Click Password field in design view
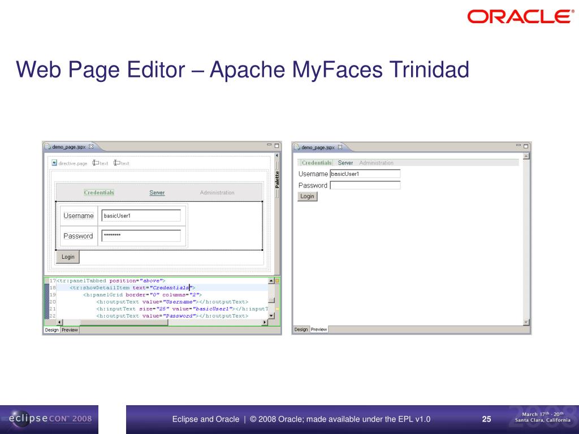579x434 pixels. click(x=141, y=236)
